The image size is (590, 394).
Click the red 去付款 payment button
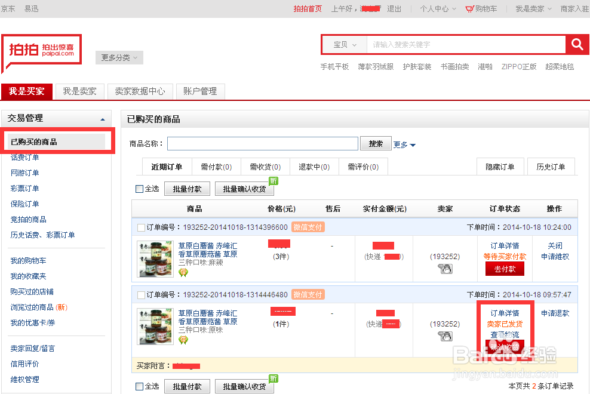[x=505, y=269]
